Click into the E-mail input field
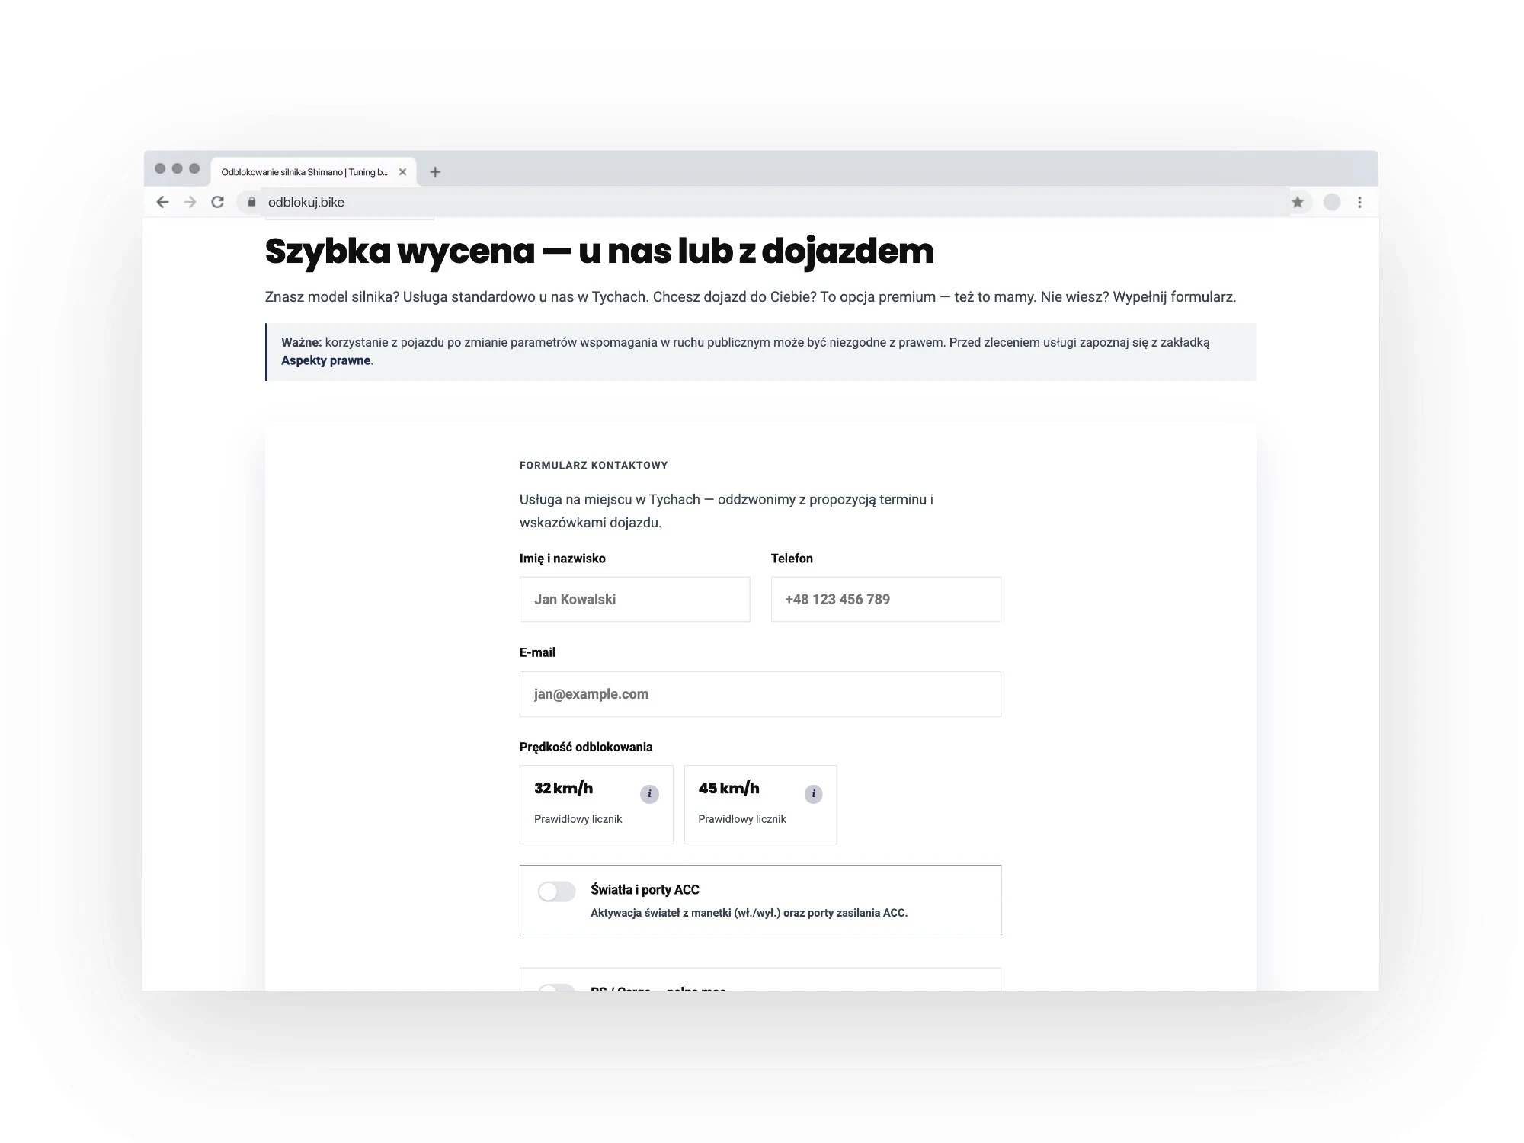 tap(760, 694)
